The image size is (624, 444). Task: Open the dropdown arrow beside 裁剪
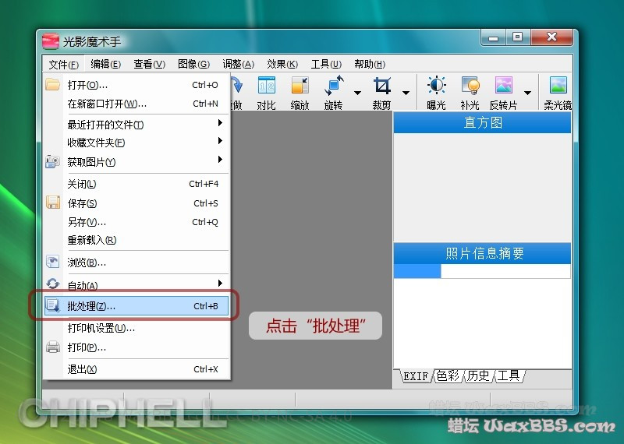coord(406,93)
